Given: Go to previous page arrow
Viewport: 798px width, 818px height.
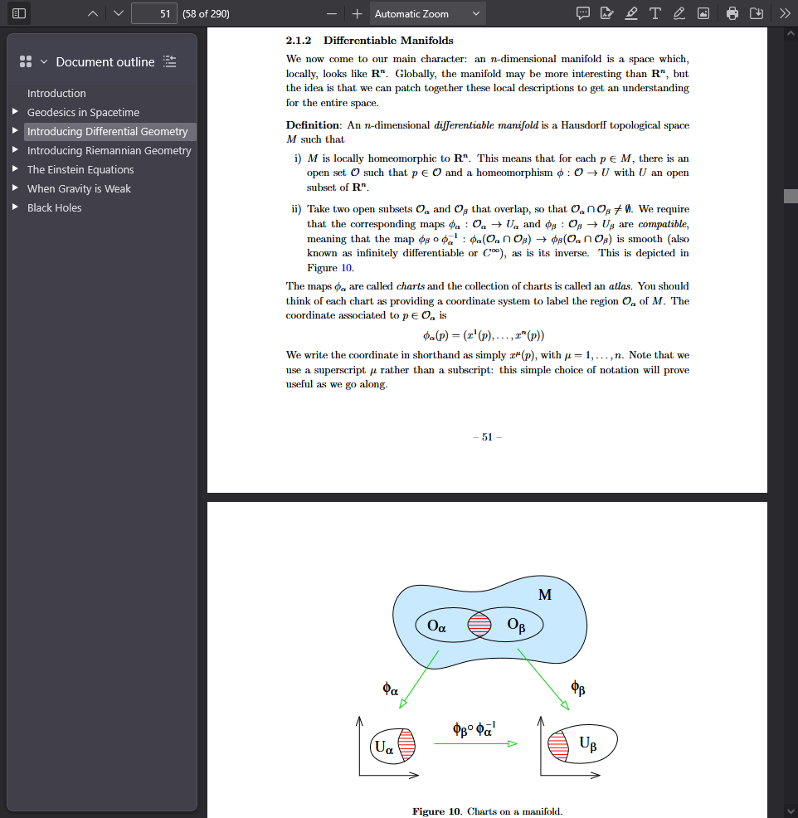Looking at the screenshot, I should [x=93, y=13].
